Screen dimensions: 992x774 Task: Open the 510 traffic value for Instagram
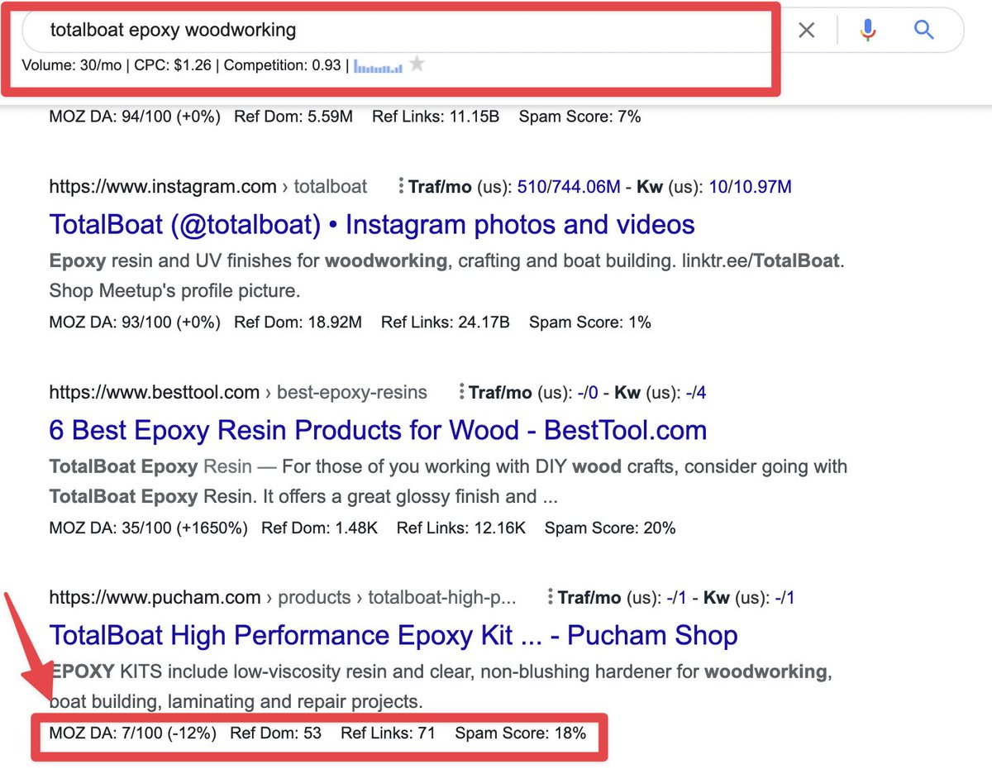point(531,187)
